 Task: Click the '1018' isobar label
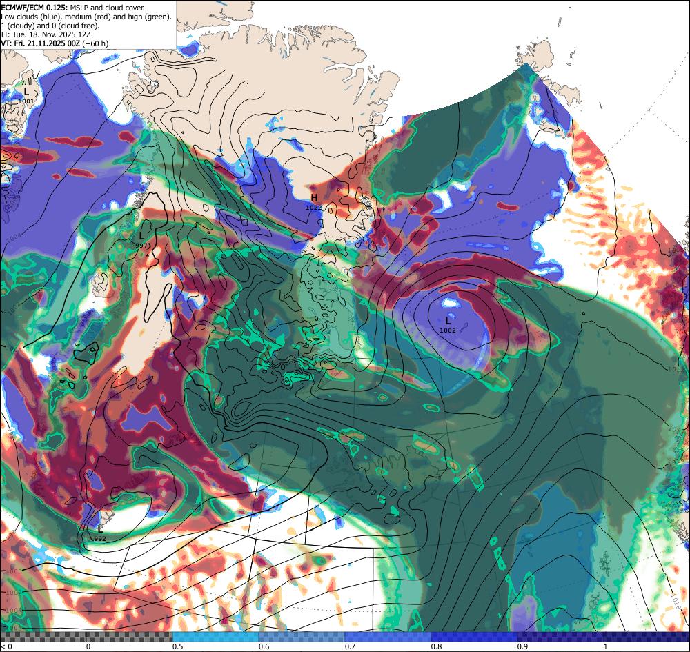677,603
